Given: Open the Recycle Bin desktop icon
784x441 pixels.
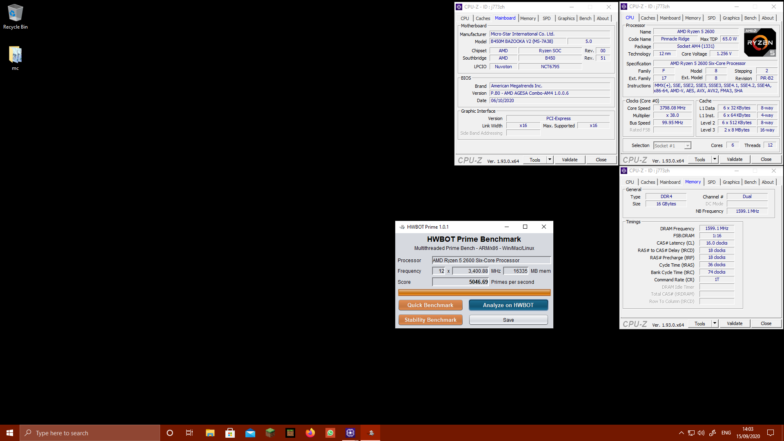Looking at the screenshot, I should (15, 17).
